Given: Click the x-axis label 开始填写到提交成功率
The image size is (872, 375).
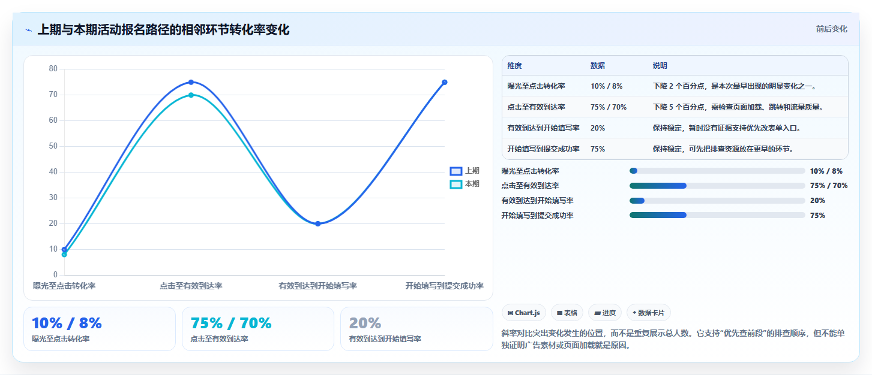Looking at the screenshot, I should pos(445,286).
